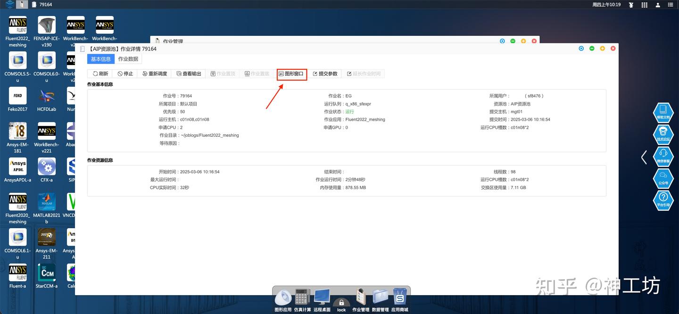The height and width of the screenshot is (314, 679).
Task: Open COMSOL6.0-u desktop shortcut
Action: click(47, 67)
